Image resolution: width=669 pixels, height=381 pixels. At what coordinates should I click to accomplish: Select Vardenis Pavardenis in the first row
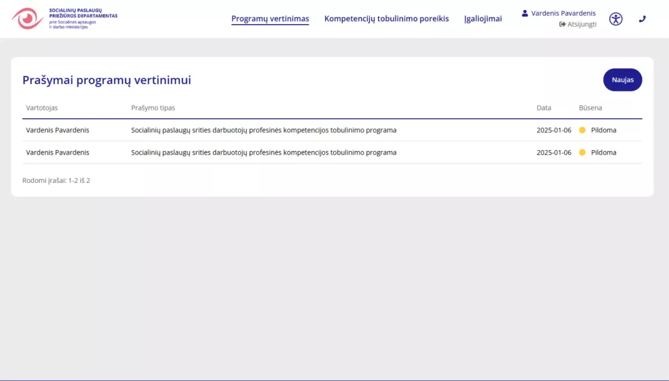coord(57,130)
